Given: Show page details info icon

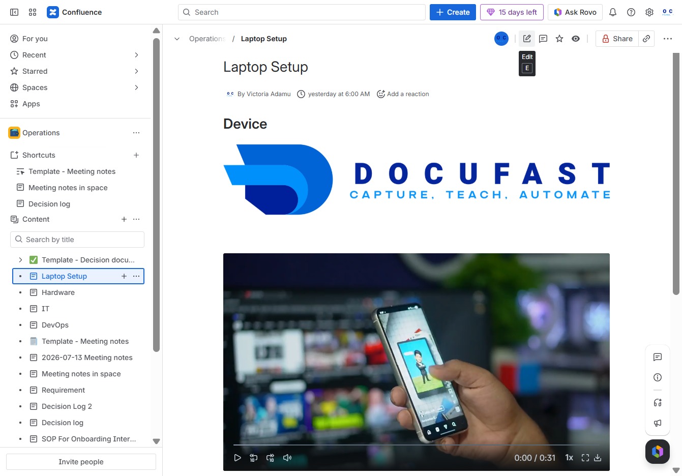Looking at the screenshot, I should [x=658, y=377].
